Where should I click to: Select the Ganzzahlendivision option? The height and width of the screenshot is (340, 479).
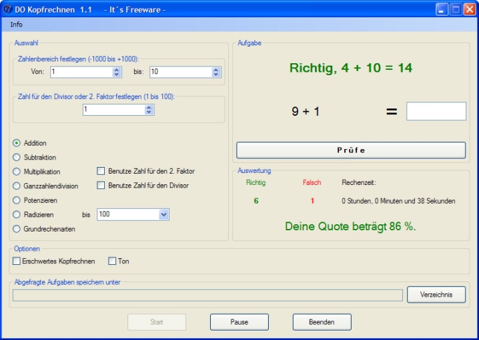pyautogui.click(x=17, y=186)
